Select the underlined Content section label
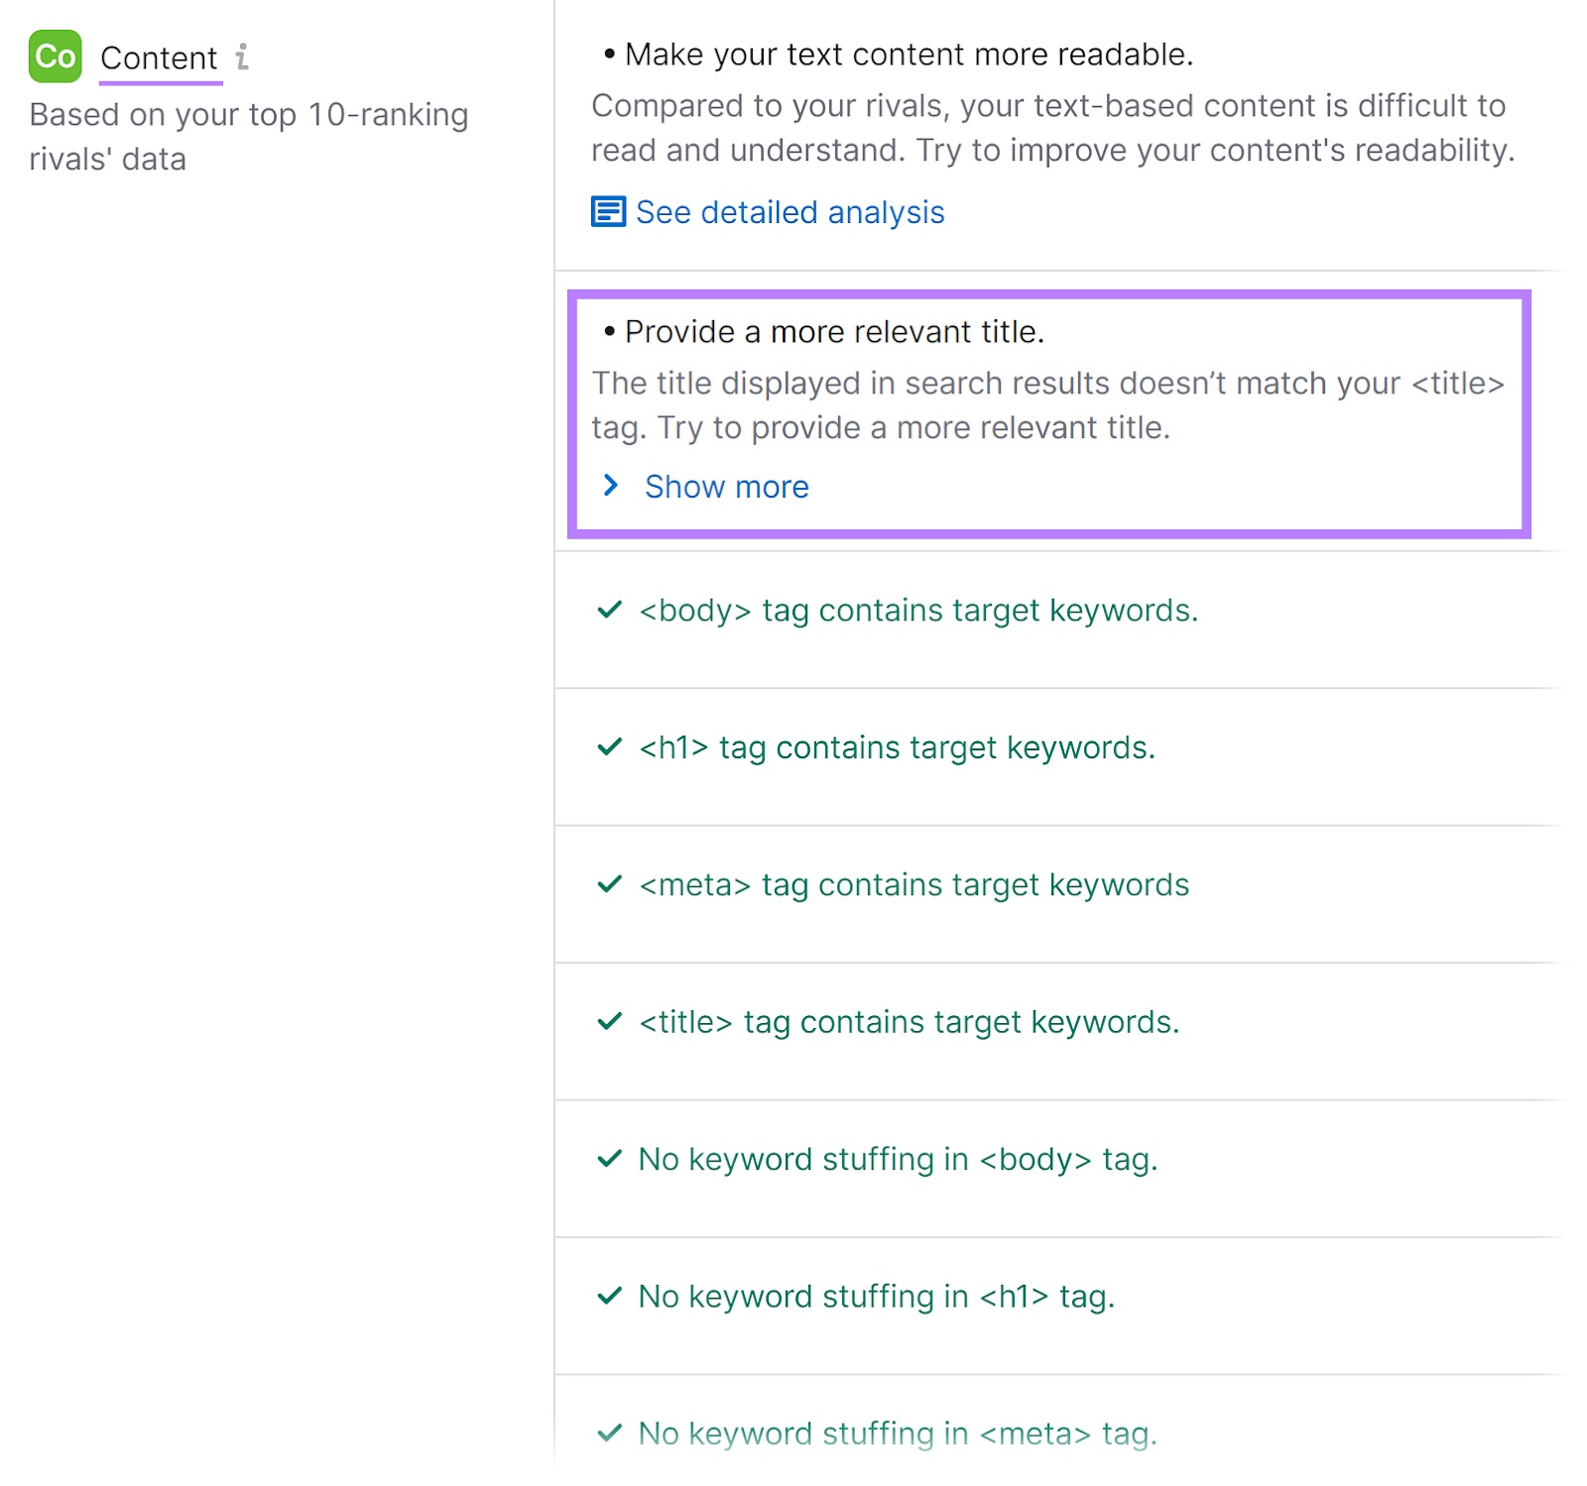 (160, 57)
